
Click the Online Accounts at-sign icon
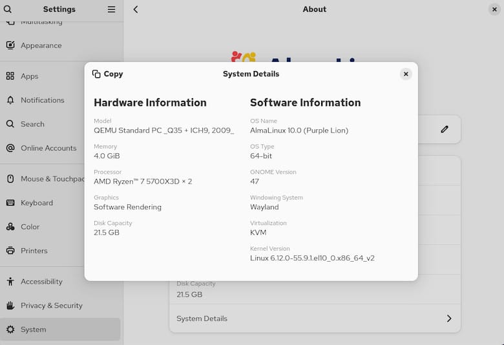pyautogui.click(x=10, y=148)
